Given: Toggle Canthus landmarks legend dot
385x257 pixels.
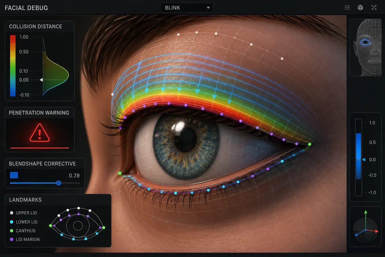Looking at the screenshot, I should pyautogui.click(x=12, y=231).
